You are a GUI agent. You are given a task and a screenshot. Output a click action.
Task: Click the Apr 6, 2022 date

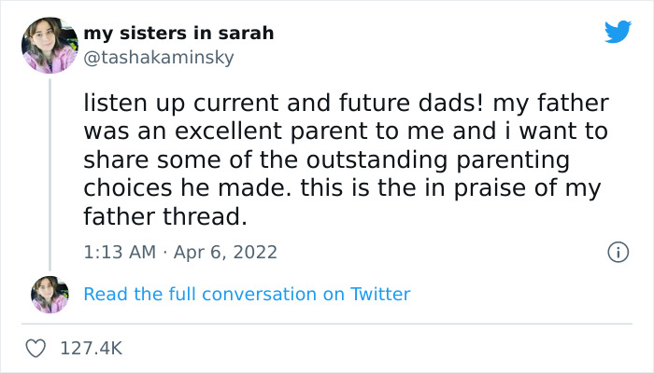coord(225,252)
